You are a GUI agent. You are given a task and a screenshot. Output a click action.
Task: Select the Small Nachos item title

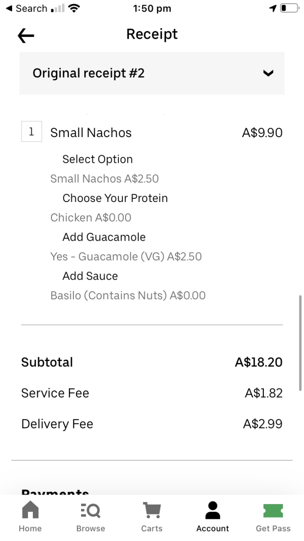[x=91, y=133]
